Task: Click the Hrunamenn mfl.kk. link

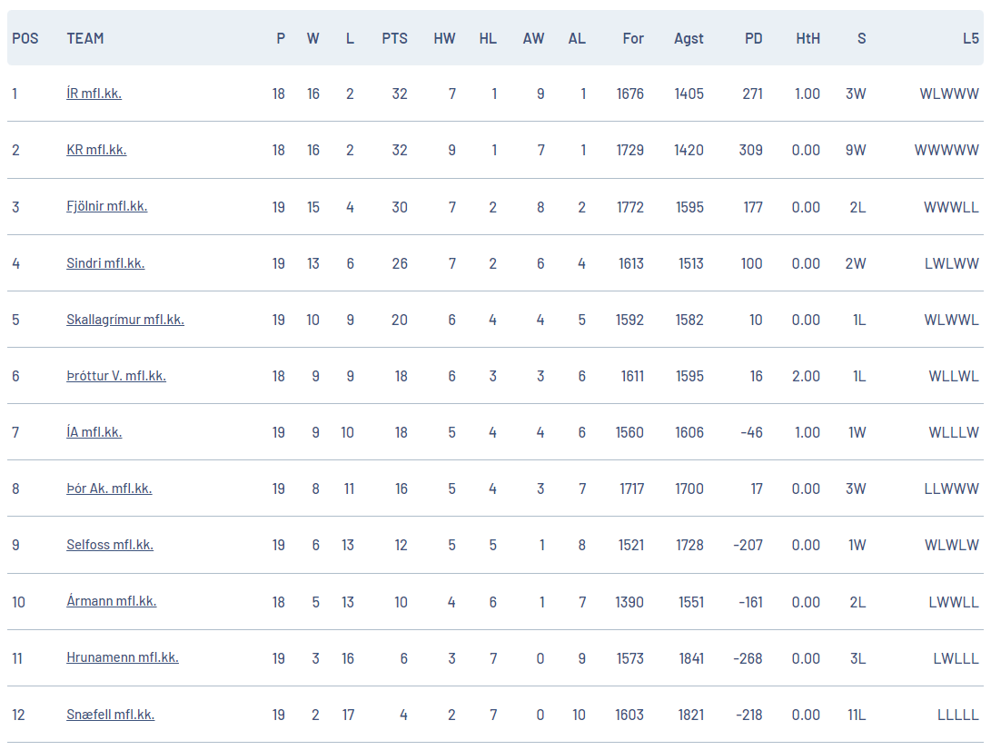Action: coord(123,657)
